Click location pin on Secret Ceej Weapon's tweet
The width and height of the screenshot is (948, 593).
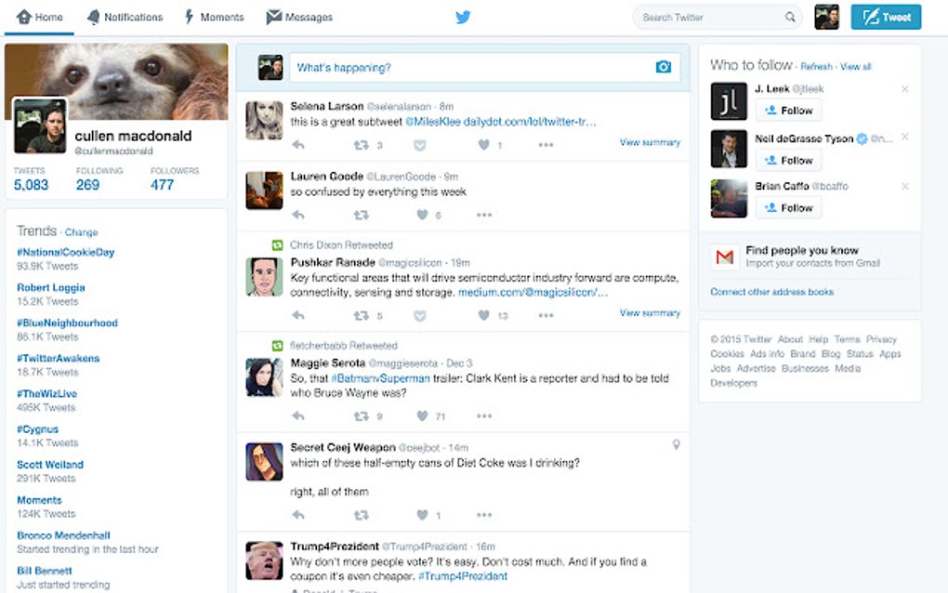pos(676,445)
